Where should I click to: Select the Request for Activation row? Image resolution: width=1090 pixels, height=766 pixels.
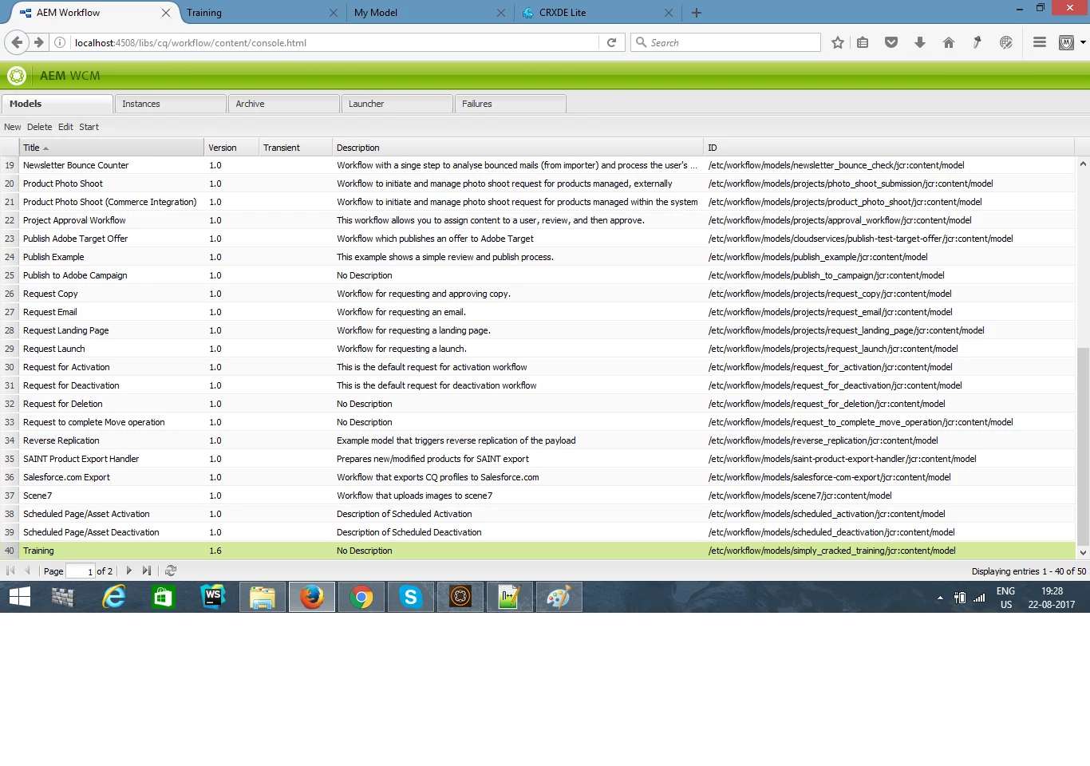coord(538,367)
